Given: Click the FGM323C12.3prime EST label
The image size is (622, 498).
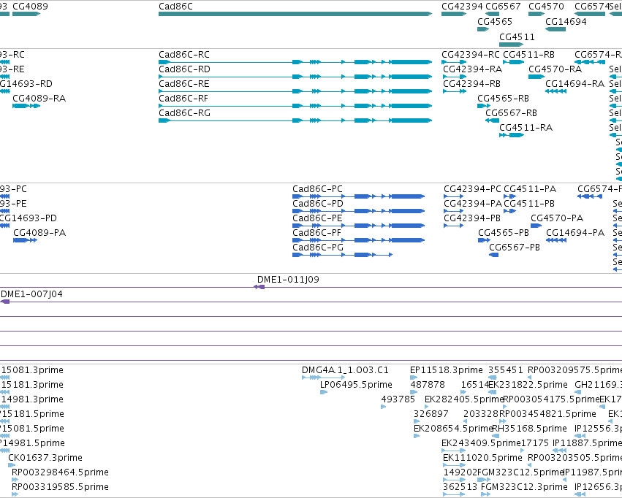Looking at the screenshot, I should tap(524, 487).
